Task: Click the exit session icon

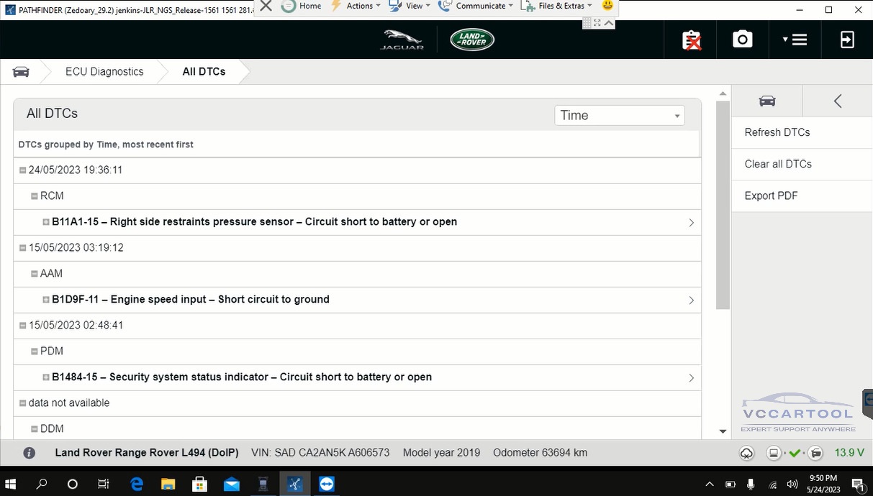Action: [x=847, y=40]
